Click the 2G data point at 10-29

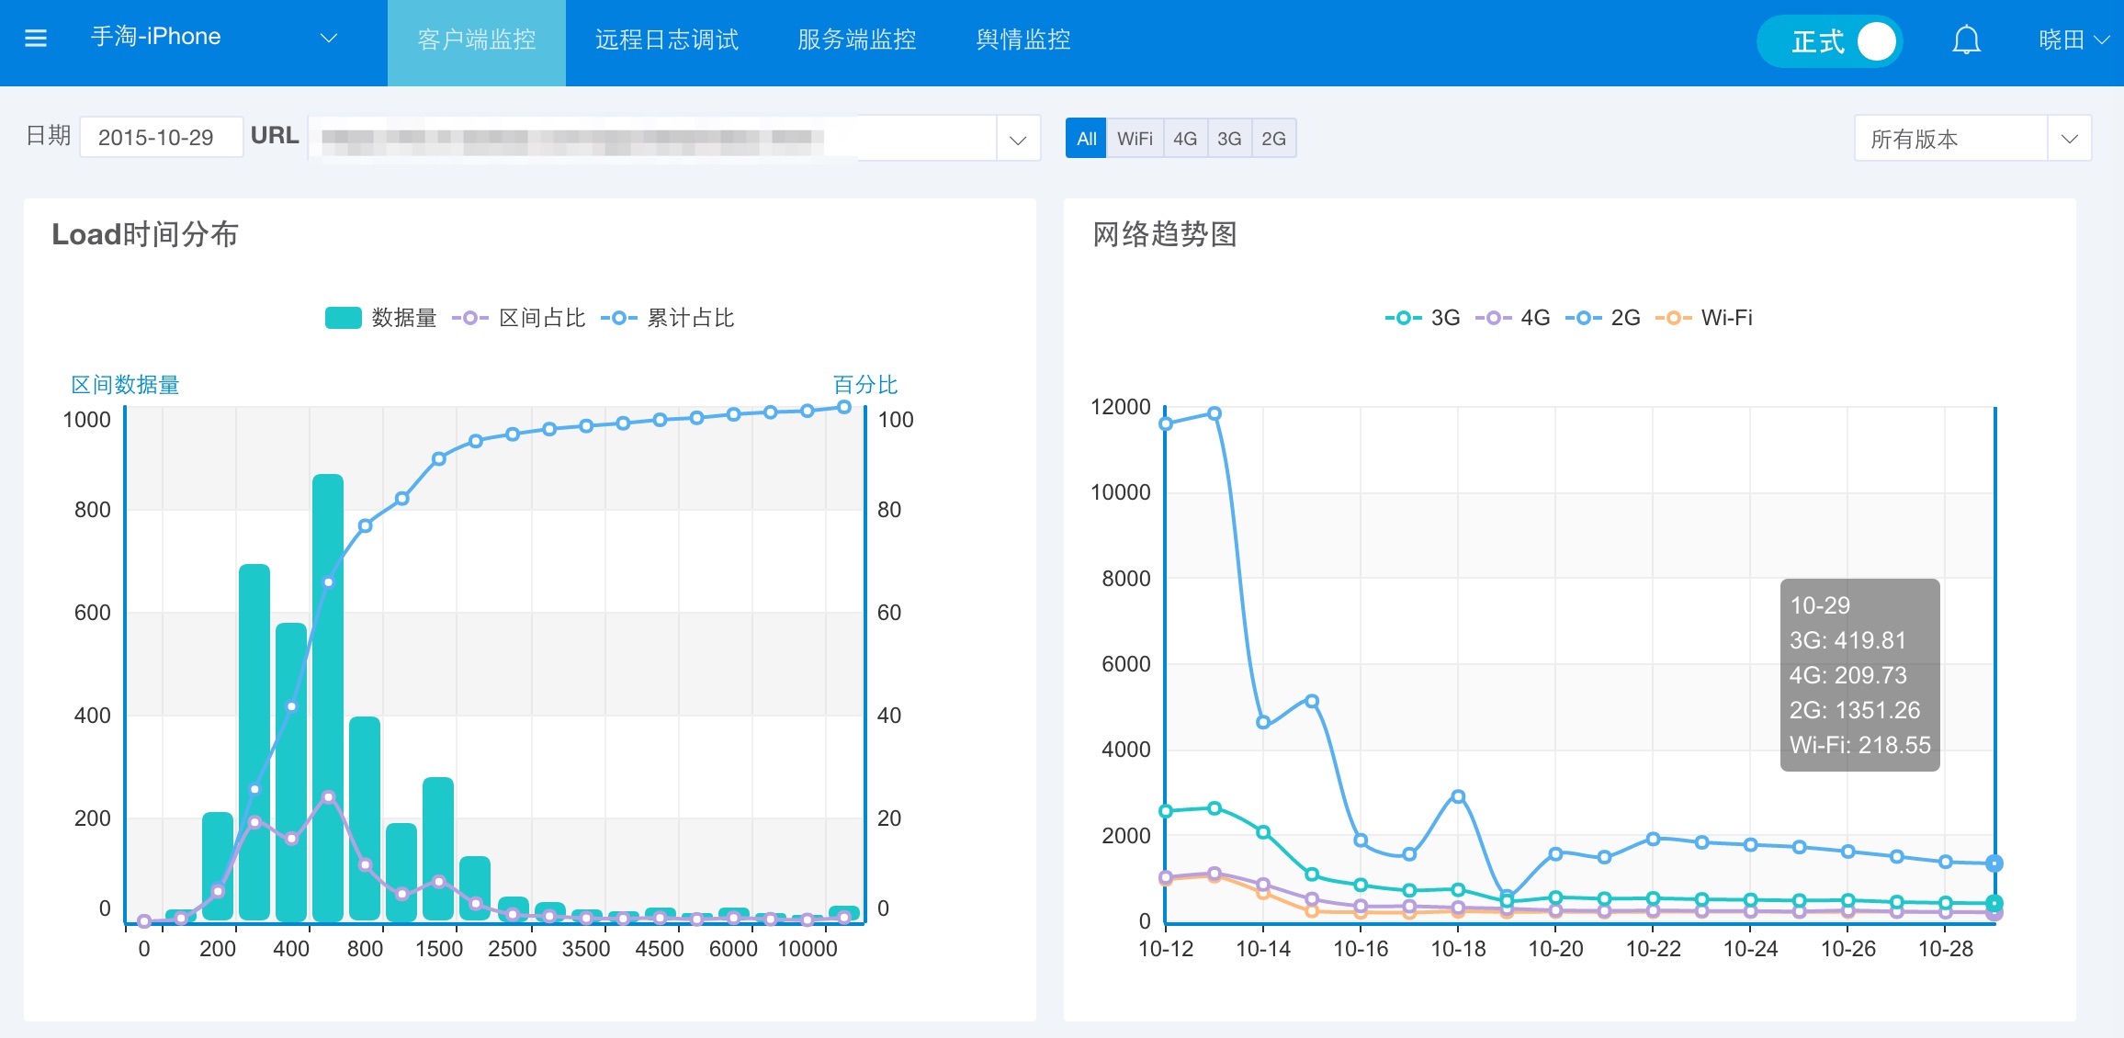[1994, 863]
